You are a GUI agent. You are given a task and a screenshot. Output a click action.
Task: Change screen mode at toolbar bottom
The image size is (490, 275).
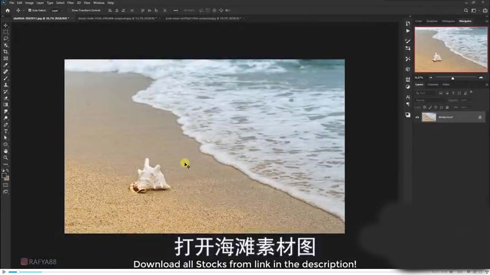coord(6,191)
